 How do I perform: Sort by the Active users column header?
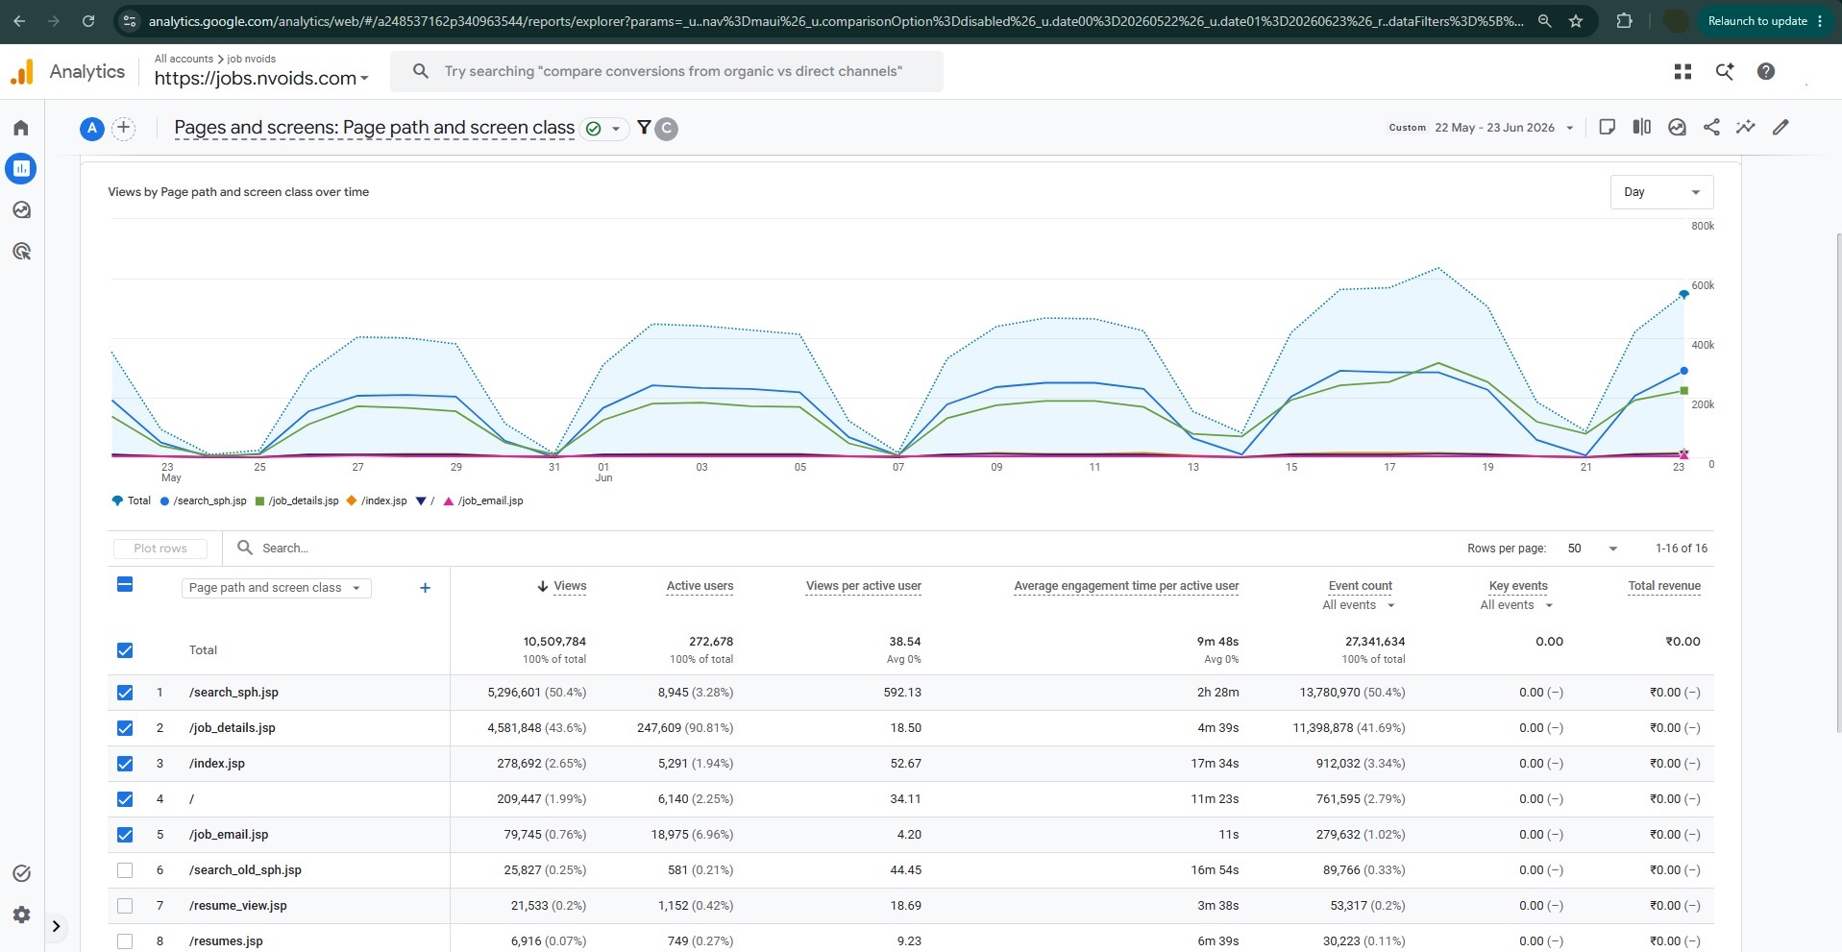pos(700,586)
